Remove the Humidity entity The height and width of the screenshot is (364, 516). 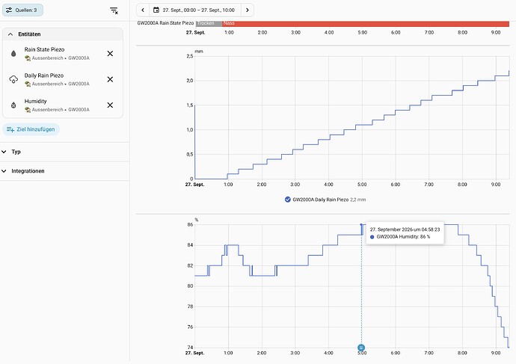(x=110, y=105)
